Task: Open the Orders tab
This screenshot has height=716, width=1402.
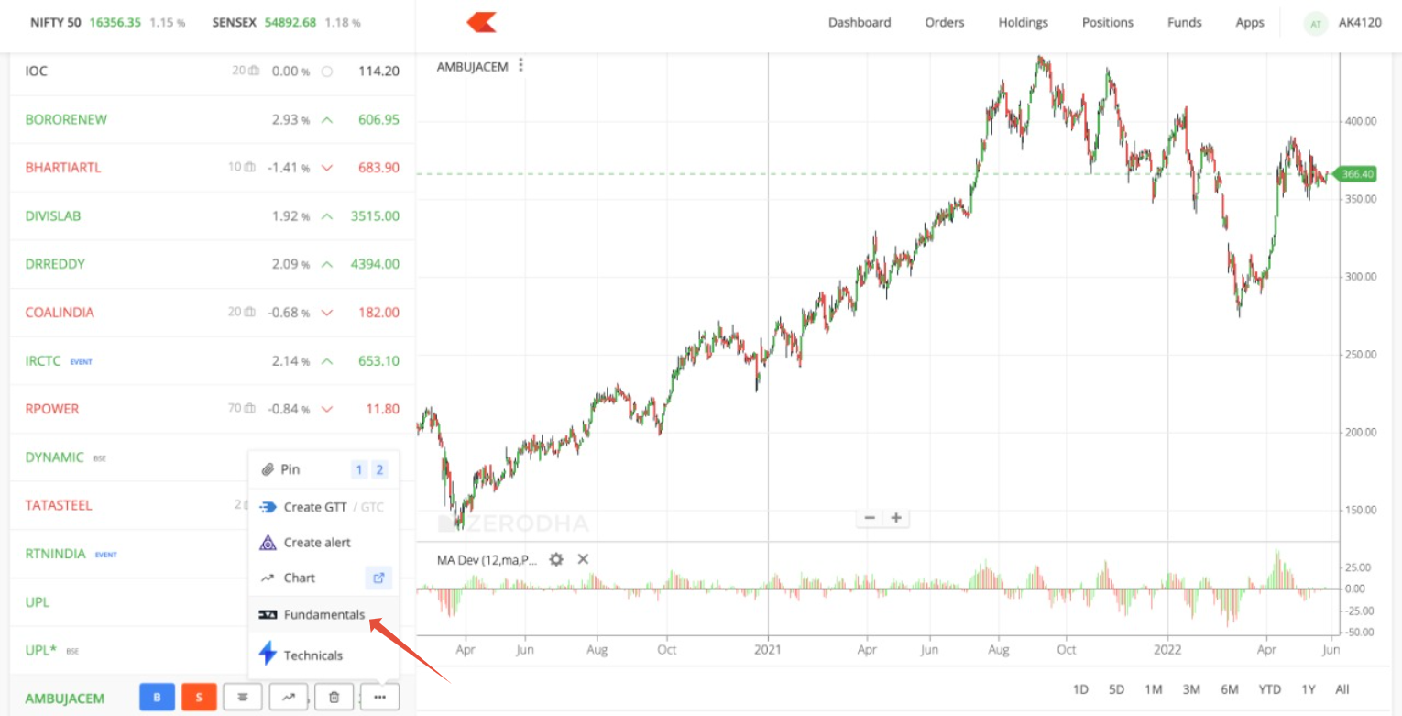Action: 945,23
